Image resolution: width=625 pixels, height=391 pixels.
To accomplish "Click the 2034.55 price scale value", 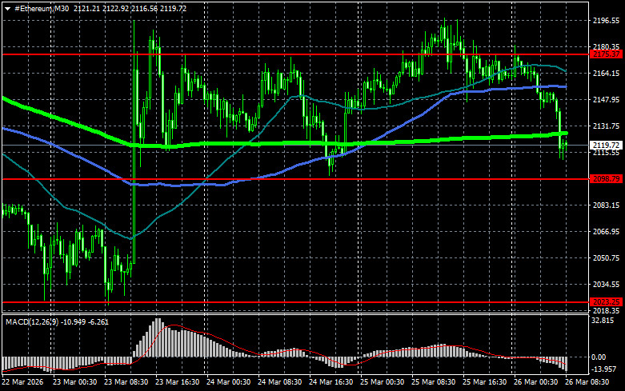I will 607,285.
